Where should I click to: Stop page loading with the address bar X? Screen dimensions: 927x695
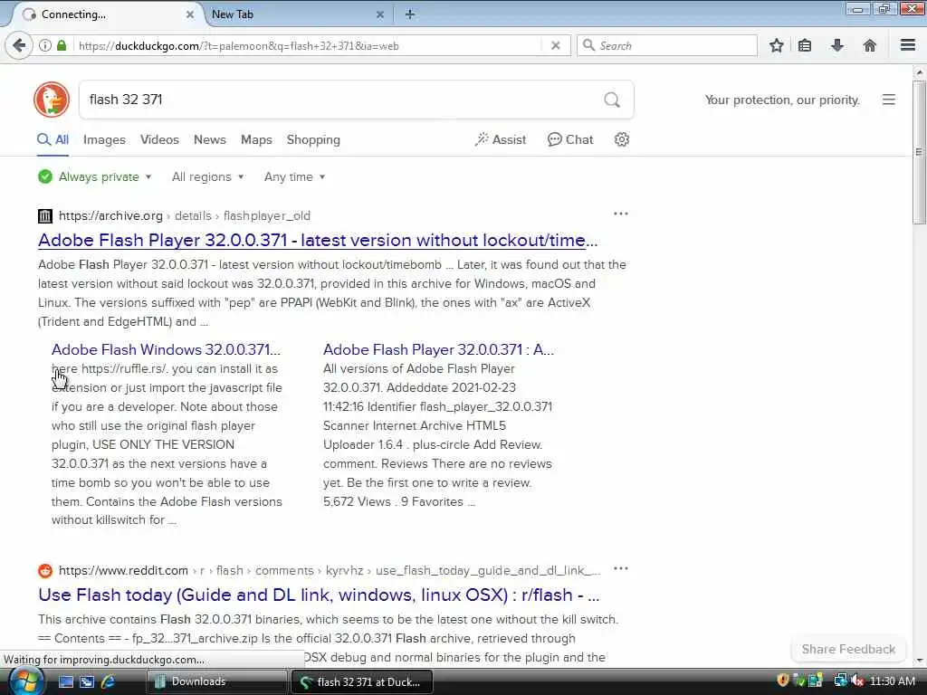[x=555, y=45]
